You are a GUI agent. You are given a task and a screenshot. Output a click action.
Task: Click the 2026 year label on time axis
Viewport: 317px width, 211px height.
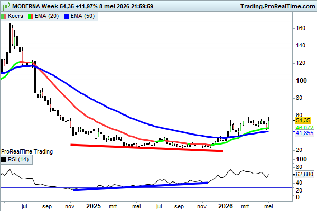(x=226, y=206)
